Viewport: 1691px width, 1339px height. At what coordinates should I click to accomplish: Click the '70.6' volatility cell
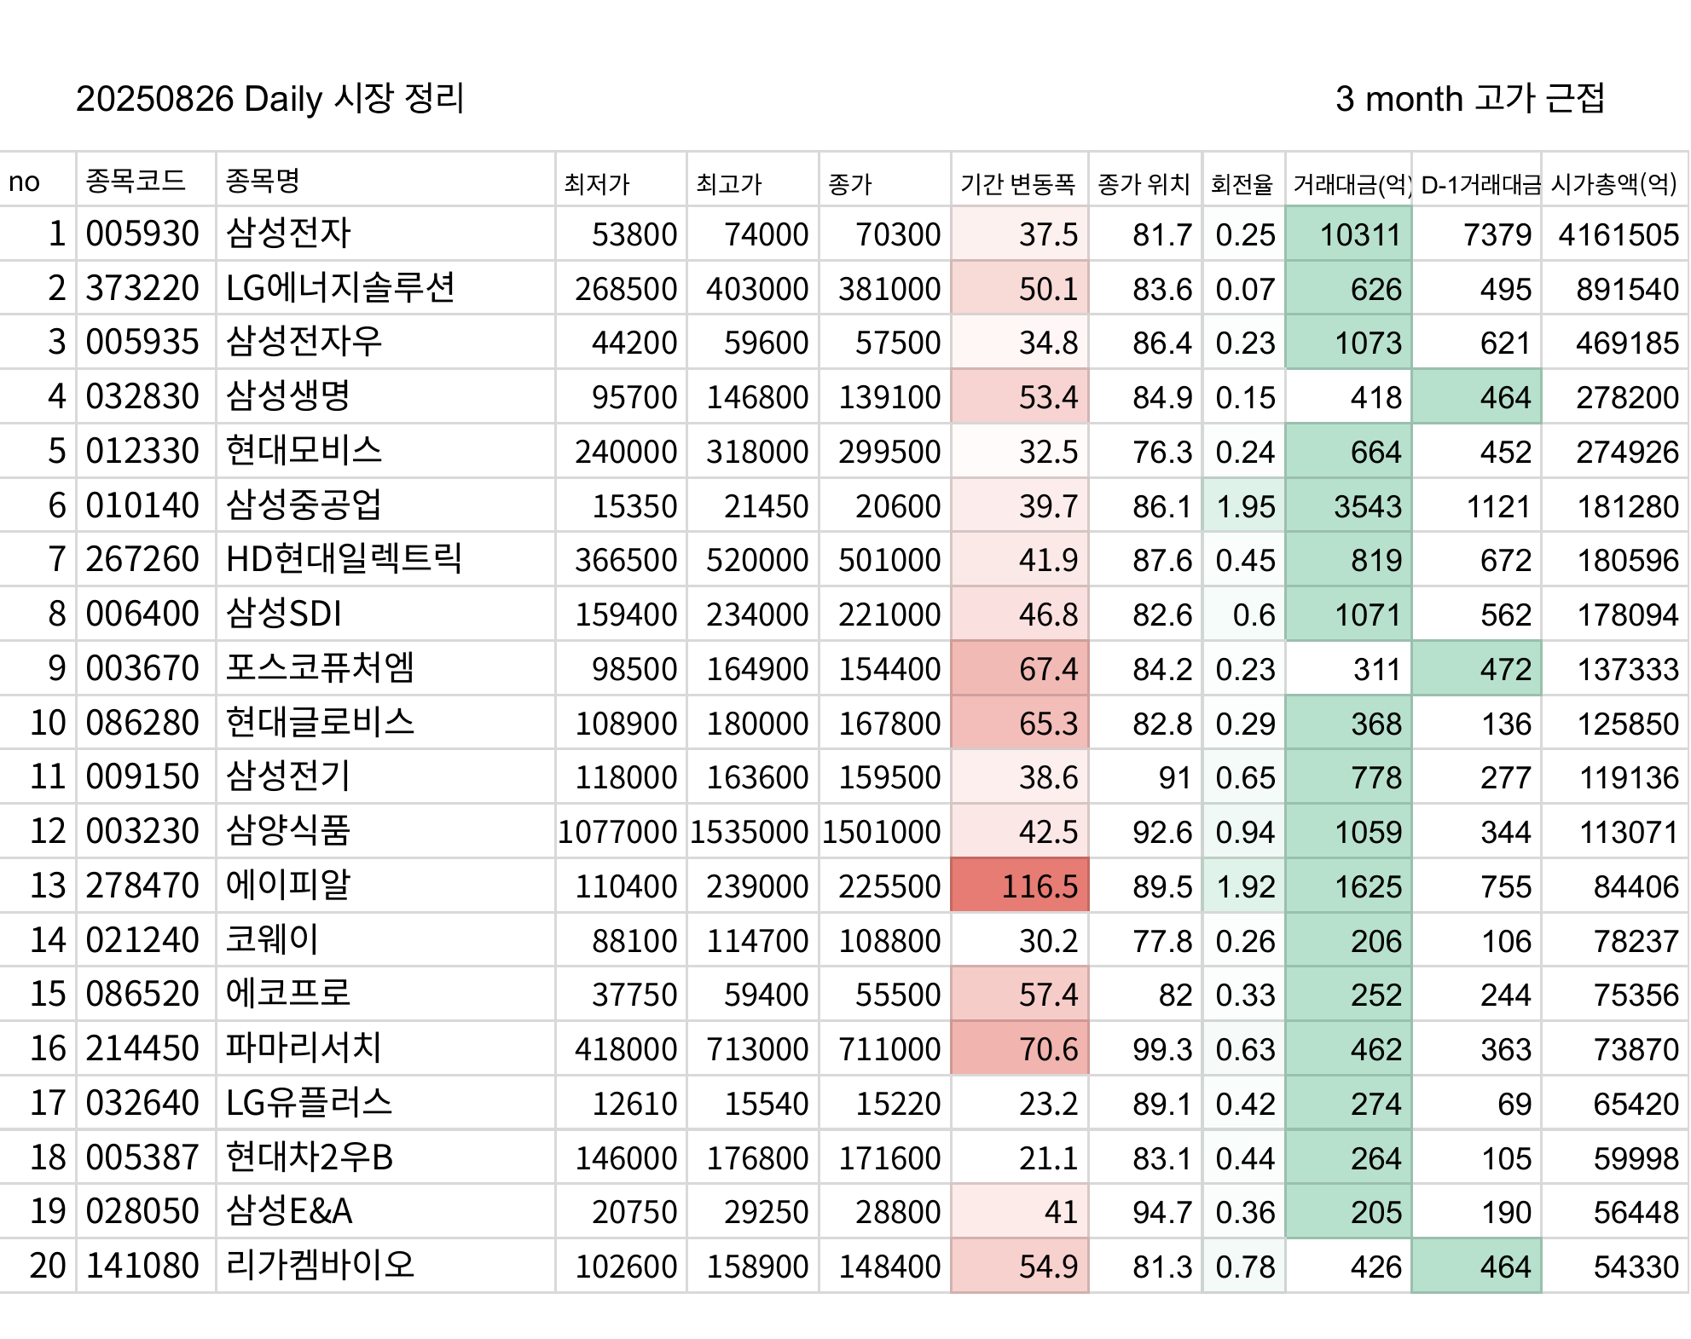[x=1020, y=1048]
